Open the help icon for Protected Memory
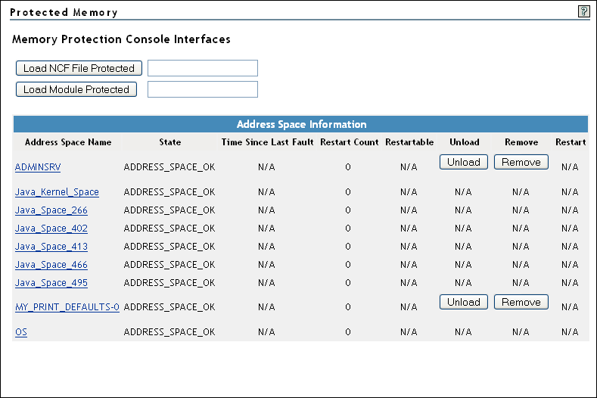The image size is (597, 398). click(x=583, y=11)
